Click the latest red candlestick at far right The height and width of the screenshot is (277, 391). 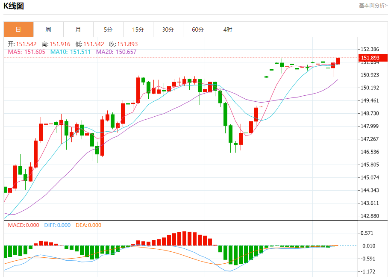tap(338, 61)
